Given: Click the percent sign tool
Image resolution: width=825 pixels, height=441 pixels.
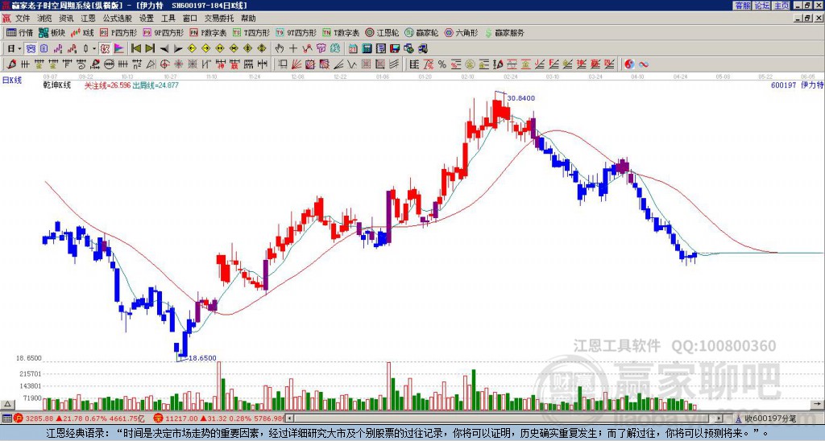Looking at the screenshot, I should pyautogui.click(x=442, y=64).
